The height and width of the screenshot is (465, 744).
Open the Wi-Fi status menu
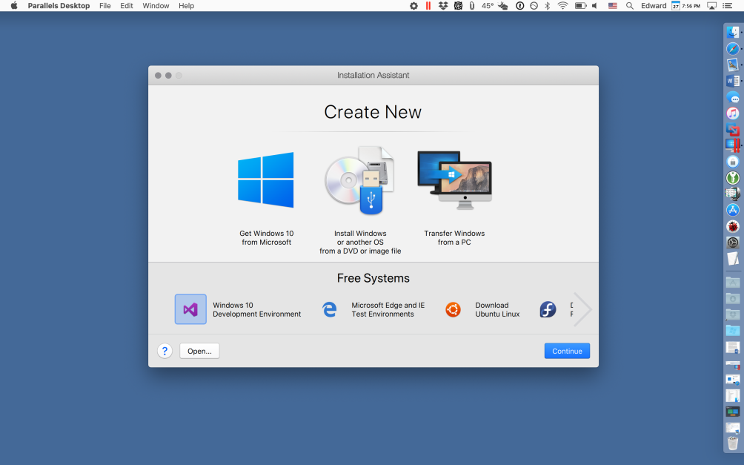(562, 6)
